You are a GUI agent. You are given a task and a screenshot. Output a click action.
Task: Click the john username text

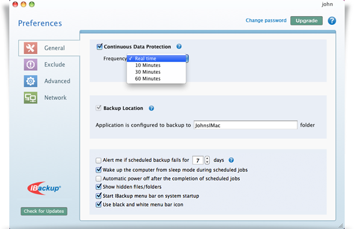click(327, 4)
